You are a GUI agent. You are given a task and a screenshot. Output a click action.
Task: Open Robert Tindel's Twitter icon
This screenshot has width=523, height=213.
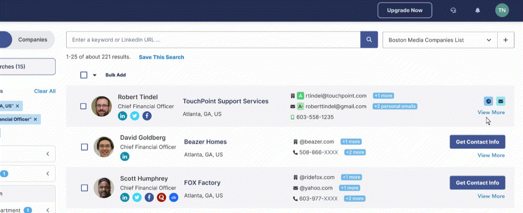coord(135,116)
